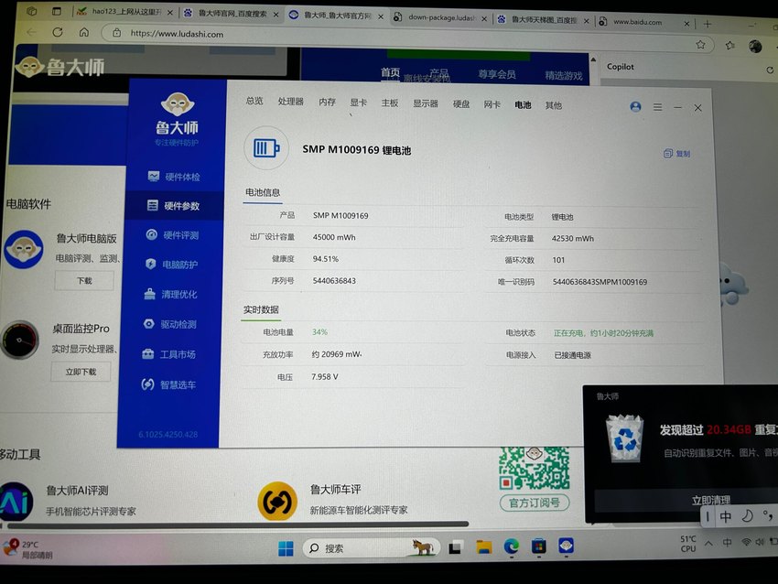Click 精选游戏 in the webpage navigation
The height and width of the screenshot is (584, 778).
(564, 75)
